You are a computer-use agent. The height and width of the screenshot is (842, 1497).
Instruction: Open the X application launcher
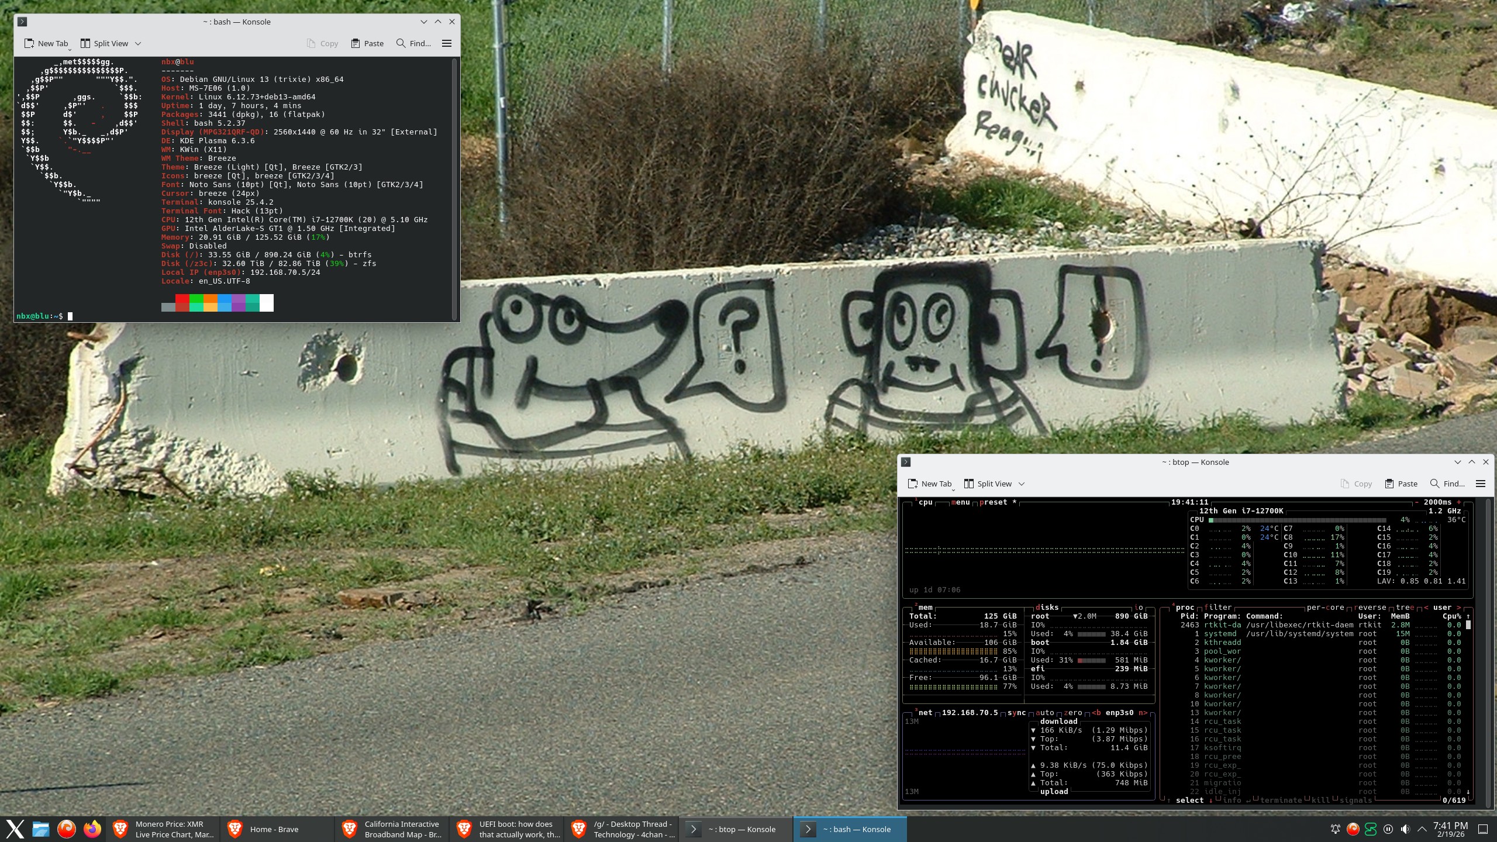point(15,829)
